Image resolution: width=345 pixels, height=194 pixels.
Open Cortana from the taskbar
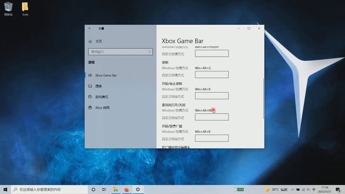pos(93,189)
